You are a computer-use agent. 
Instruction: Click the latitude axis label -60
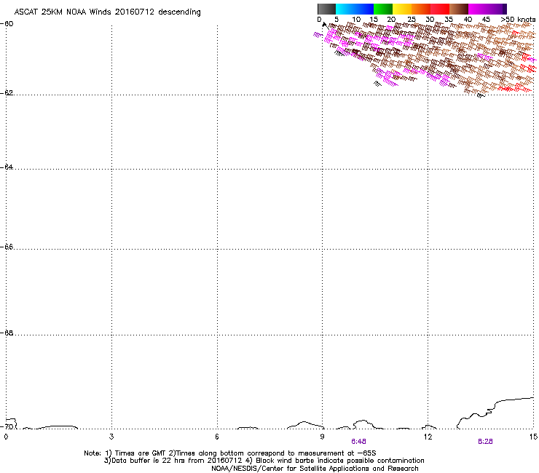(7, 24)
